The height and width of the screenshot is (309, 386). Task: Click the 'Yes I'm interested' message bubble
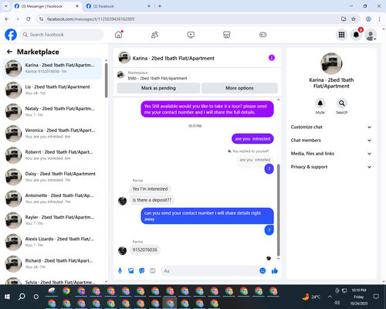(x=150, y=188)
